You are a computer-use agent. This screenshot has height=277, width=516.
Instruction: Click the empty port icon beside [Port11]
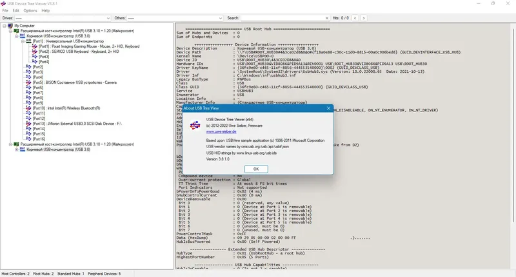pyautogui.click(x=28, y=113)
